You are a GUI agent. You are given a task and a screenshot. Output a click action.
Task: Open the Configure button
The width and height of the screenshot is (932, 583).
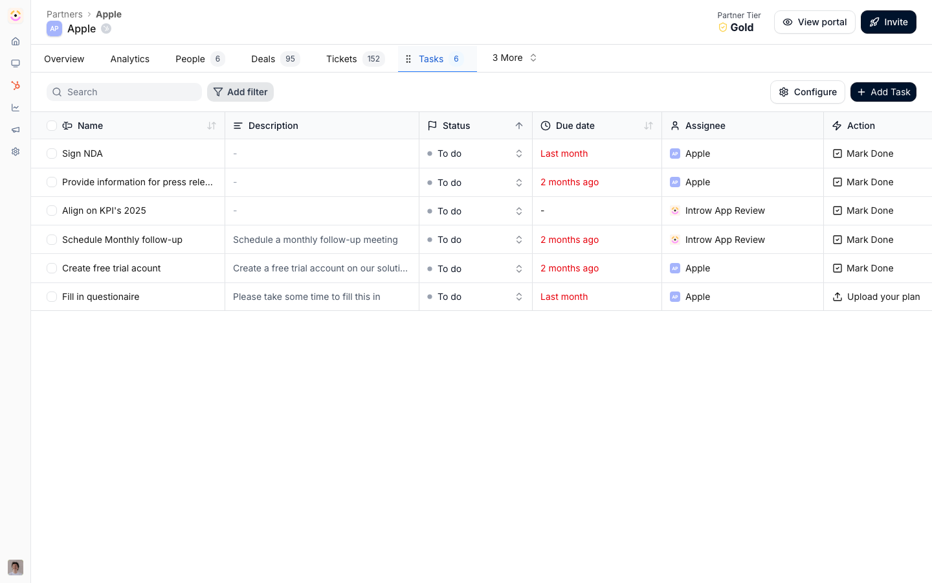coord(807,92)
